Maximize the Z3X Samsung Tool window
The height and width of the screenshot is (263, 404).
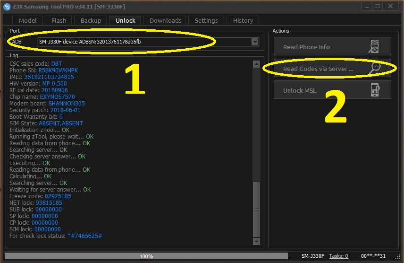pos(378,6)
